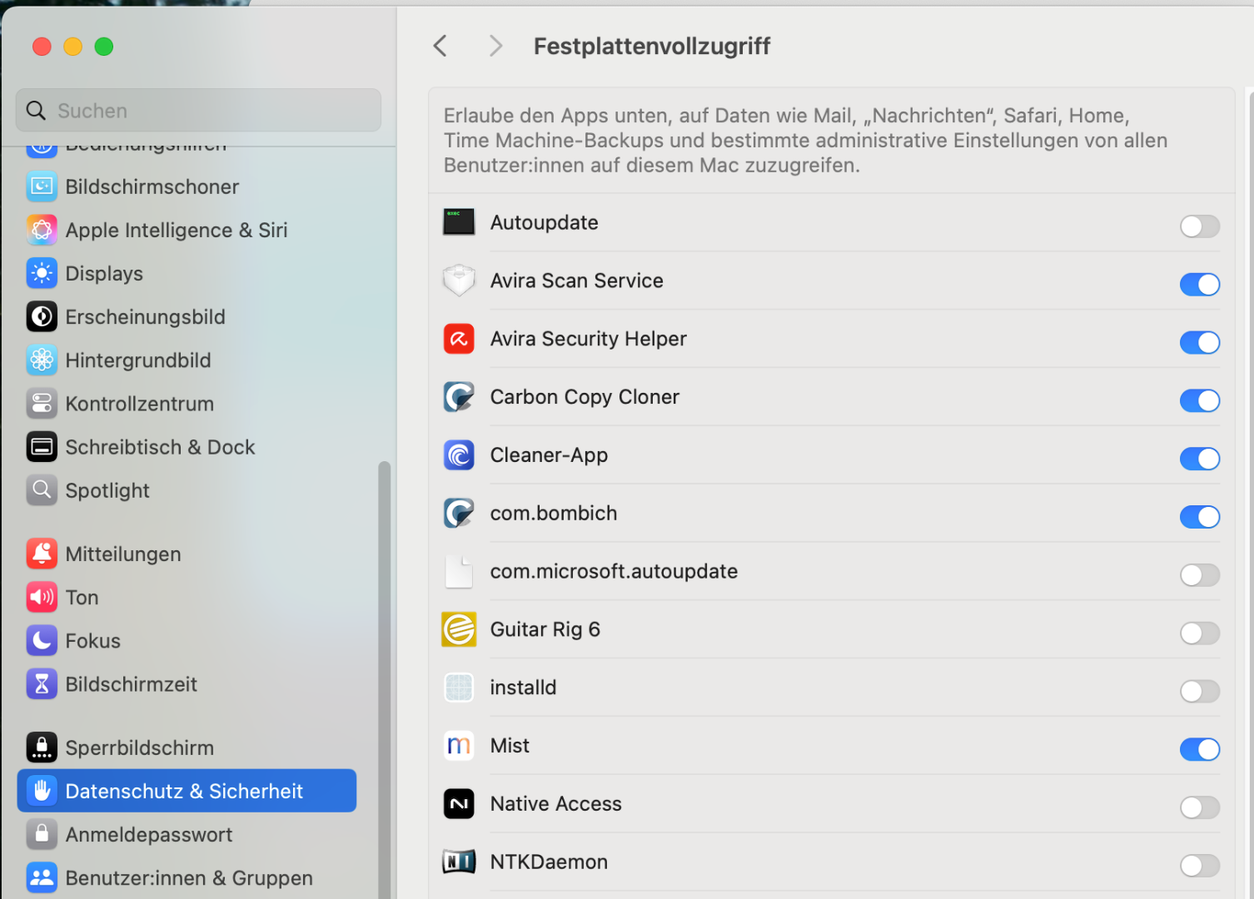Open the Sperrbildschirm settings pane
The image size is (1254, 899).
point(139,748)
